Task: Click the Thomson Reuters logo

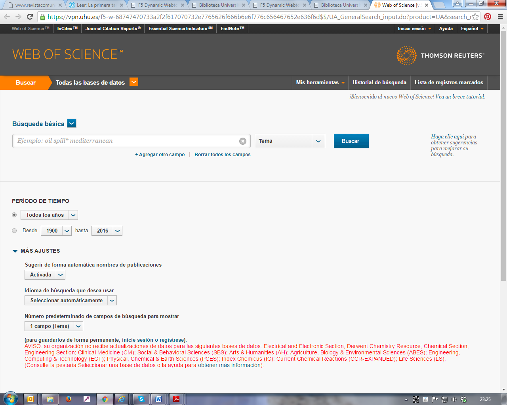Action: tap(440, 55)
